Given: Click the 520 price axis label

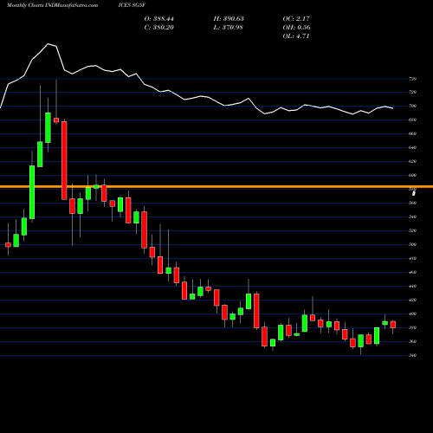Looking at the screenshot, I should point(413,230).
